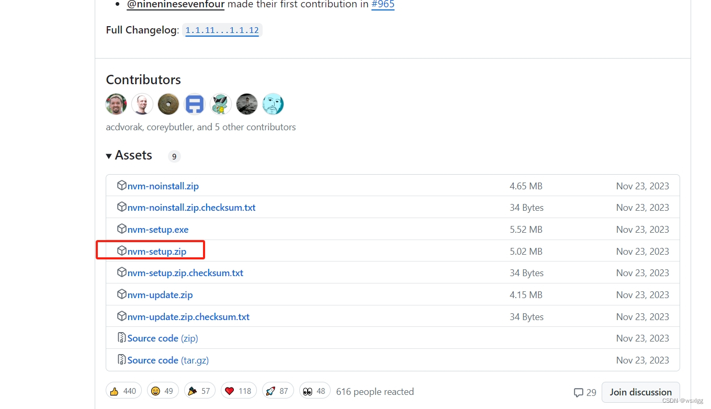Viewport: 711px width, 409px height.
Task: Click the 5.52 MB size for nvm-setup.exe
Action: point(526,230)
